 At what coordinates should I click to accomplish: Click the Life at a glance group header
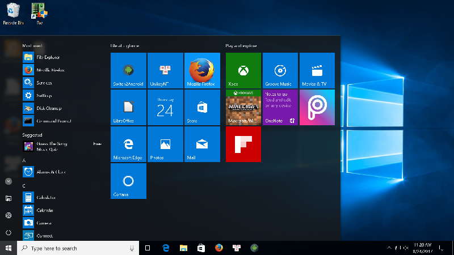coord(124,46)
